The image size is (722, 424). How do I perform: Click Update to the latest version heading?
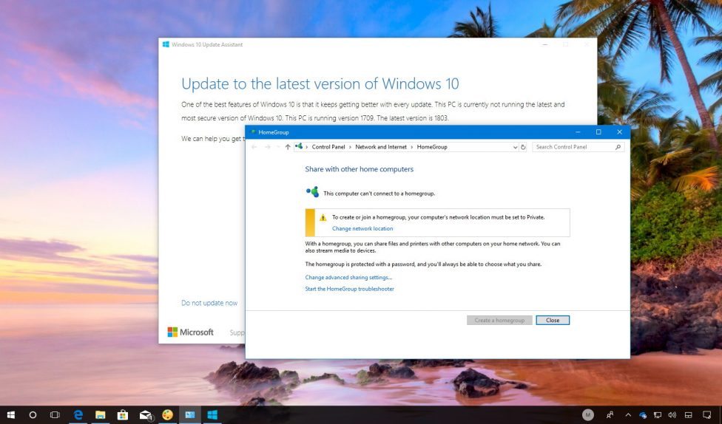click(x=320, y=83)
